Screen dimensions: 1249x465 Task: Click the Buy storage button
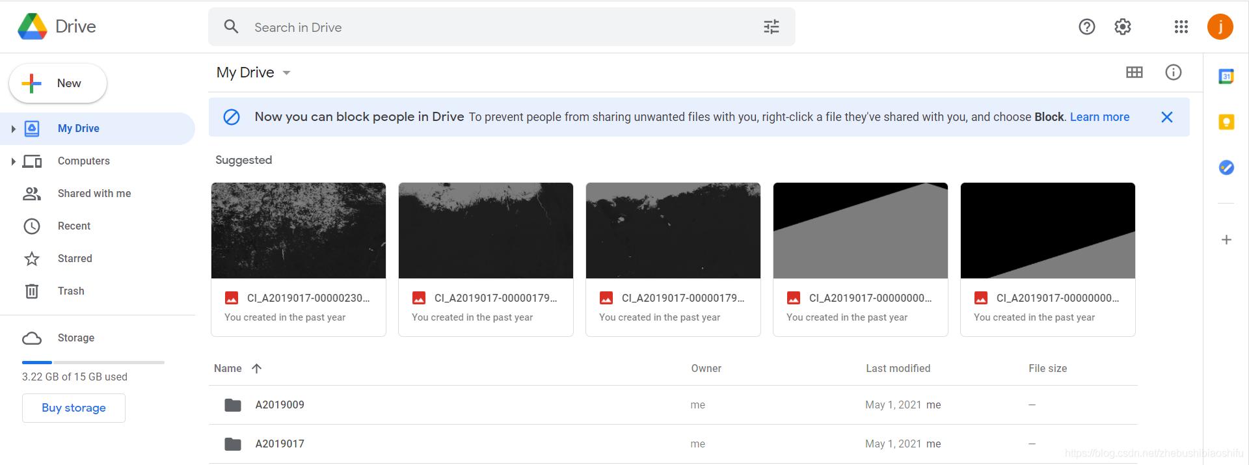[74, 408]
